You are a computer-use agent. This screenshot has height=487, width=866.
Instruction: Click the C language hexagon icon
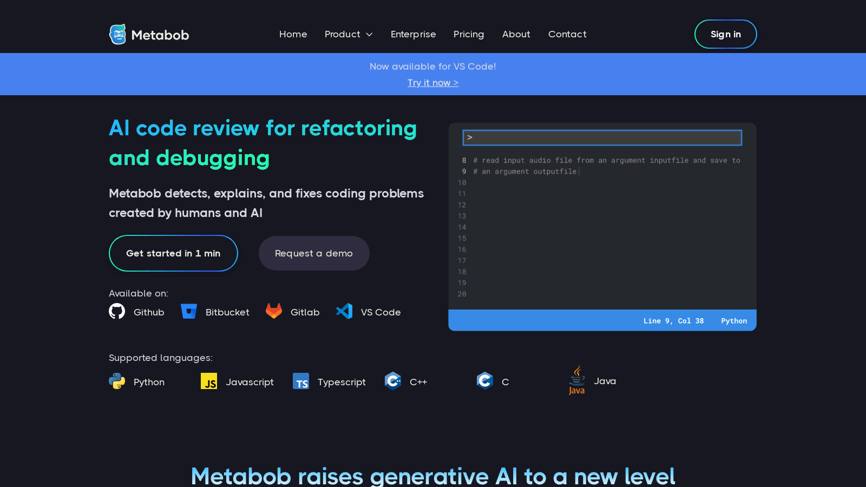click(485, 381)
